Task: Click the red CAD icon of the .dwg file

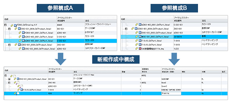Action: pos(140,48)
